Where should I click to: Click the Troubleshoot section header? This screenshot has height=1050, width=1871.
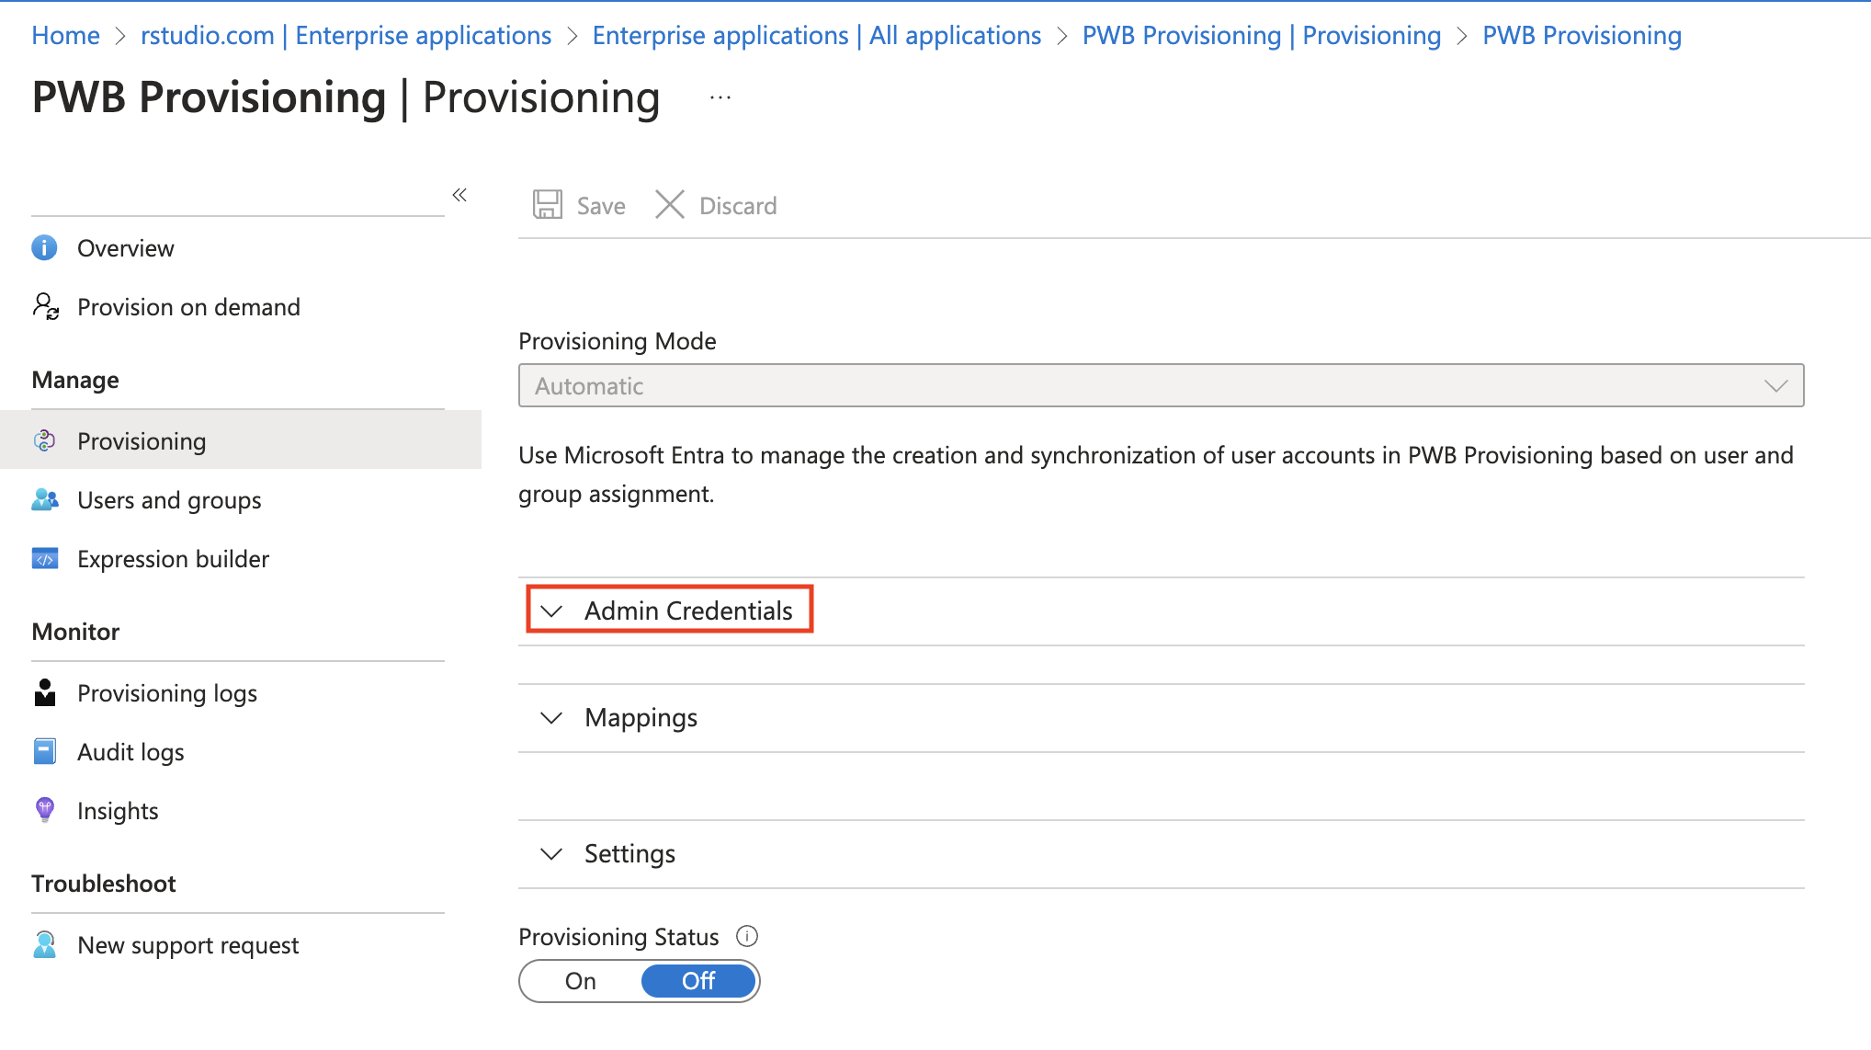click(x=103, y=884)
